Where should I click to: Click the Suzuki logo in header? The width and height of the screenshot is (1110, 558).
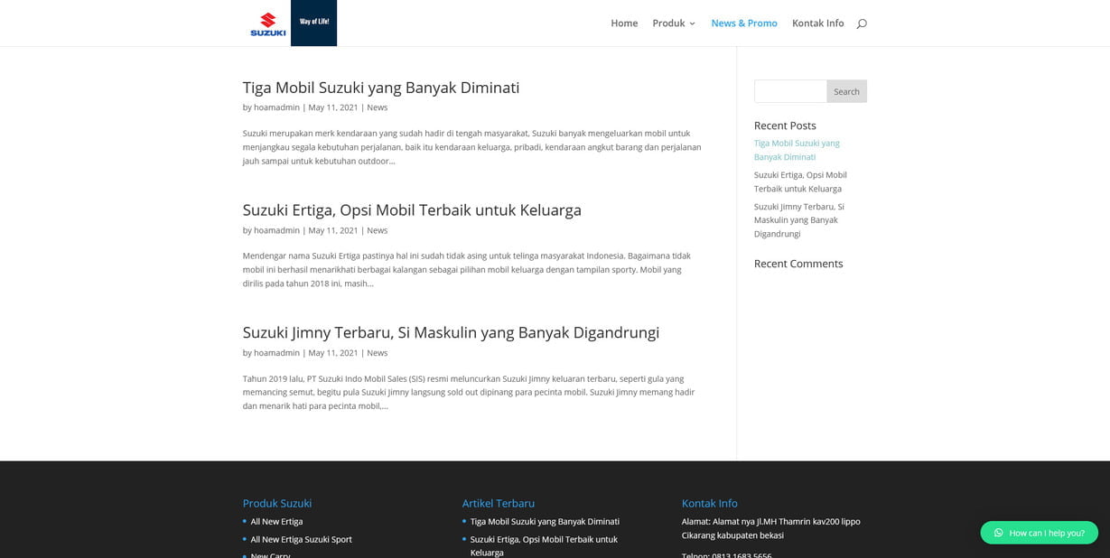(268, 23)
